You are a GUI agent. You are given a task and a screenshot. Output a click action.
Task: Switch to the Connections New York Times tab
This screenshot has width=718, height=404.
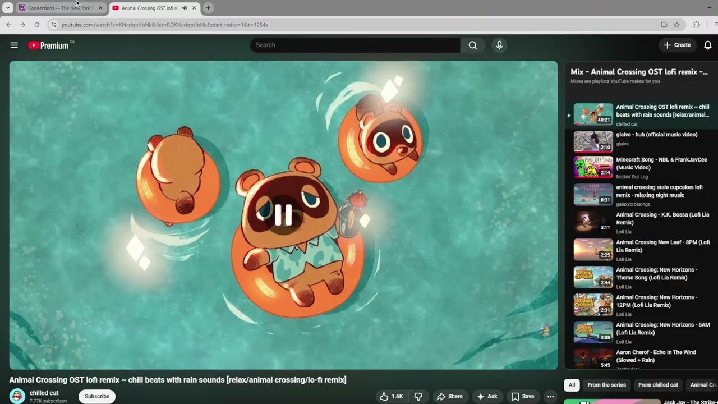[61, 8]
